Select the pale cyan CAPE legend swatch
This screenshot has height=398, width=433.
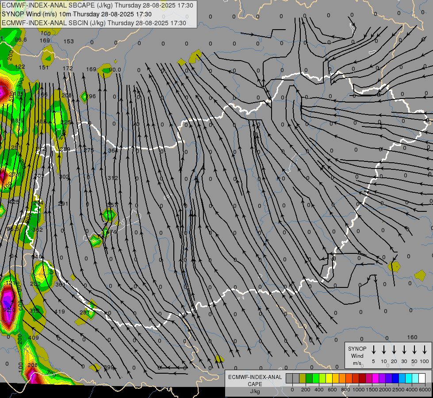point(415,378)
